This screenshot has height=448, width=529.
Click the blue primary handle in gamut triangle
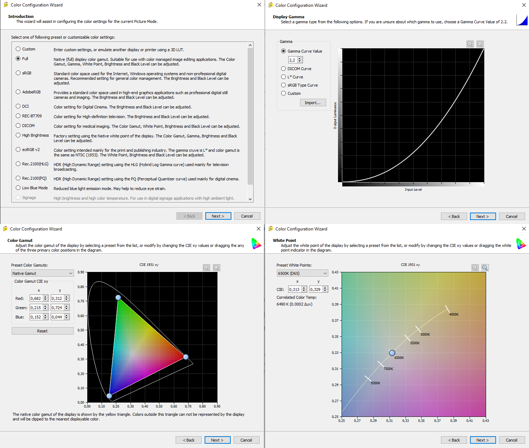[x=109, y=396]
